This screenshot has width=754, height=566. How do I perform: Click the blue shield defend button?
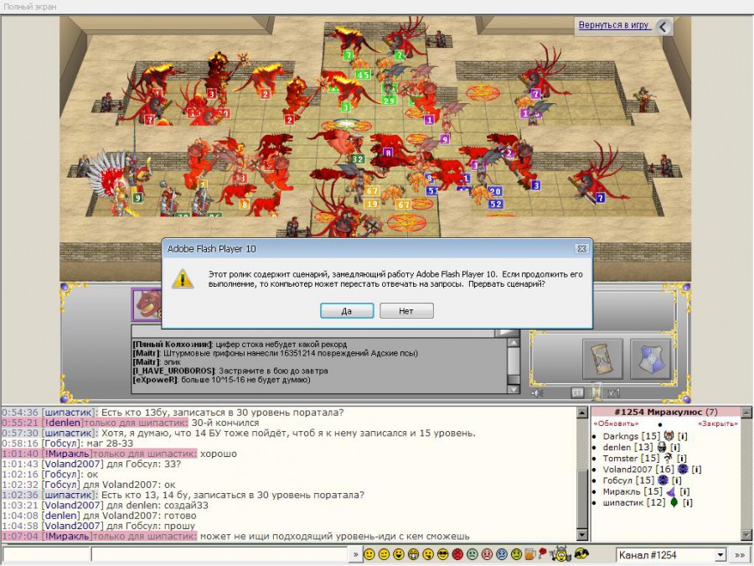point(650,359)
